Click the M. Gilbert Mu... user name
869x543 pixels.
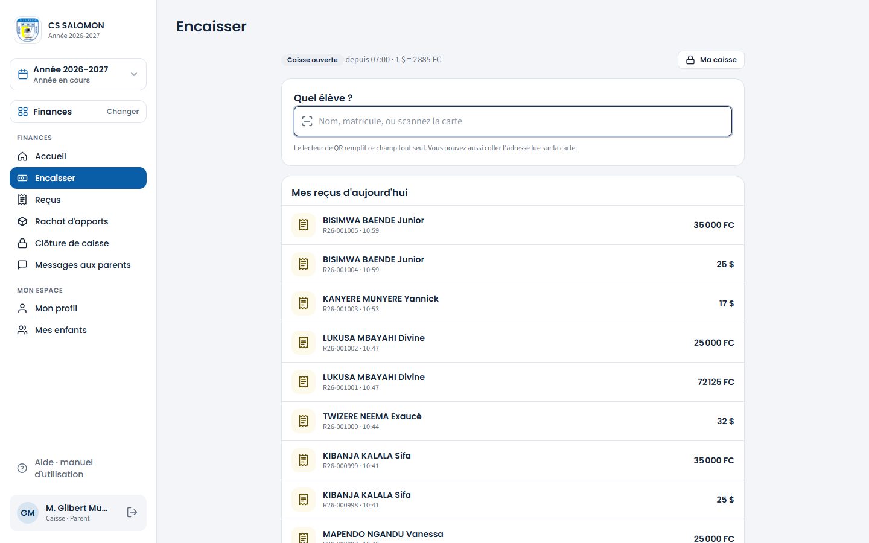tap(77, 508)
